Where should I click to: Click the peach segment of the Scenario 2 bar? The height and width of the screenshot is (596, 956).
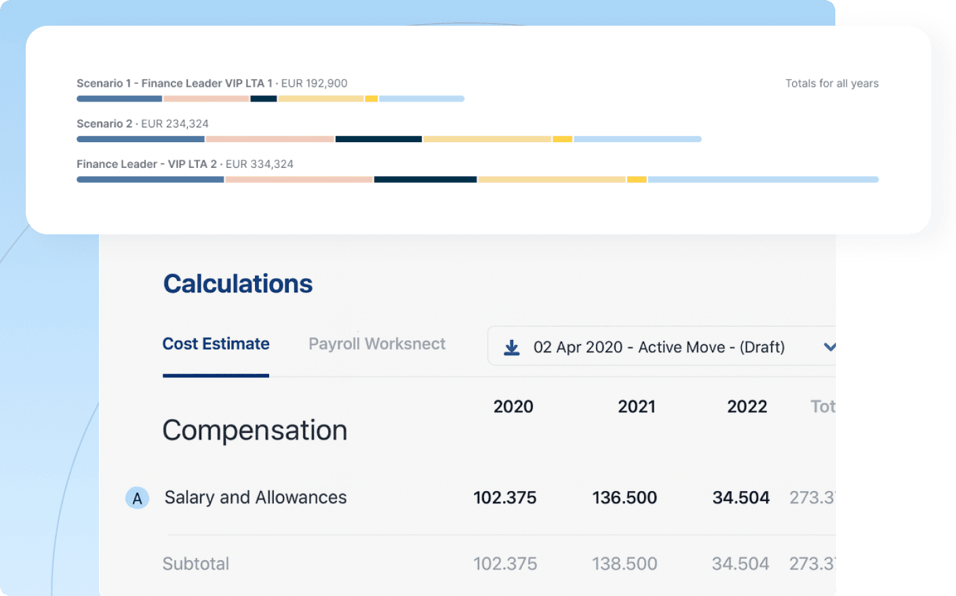270,140
